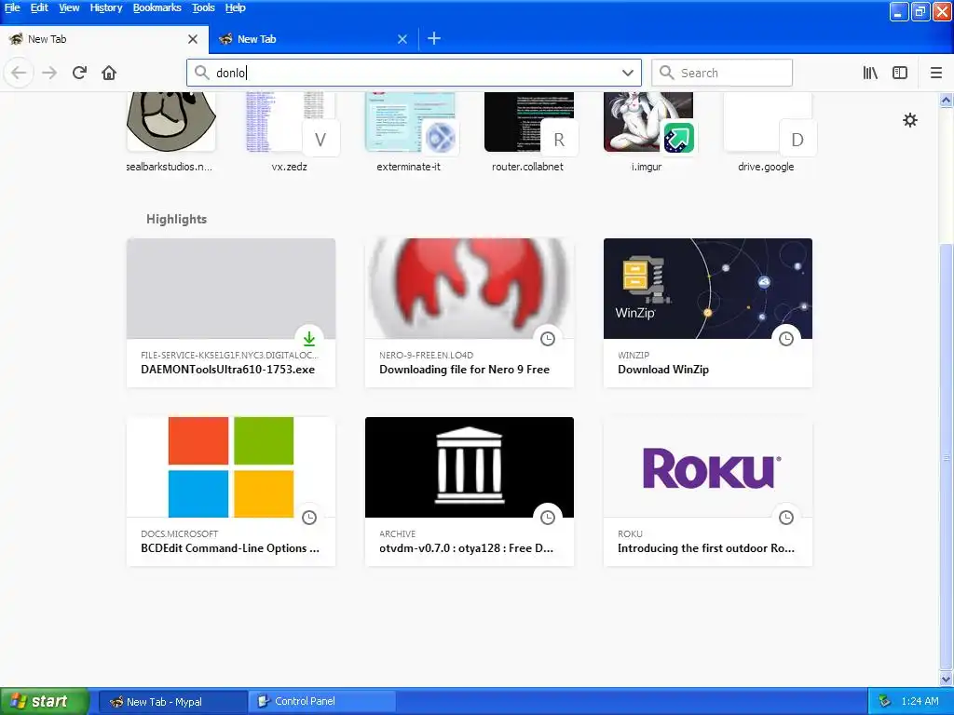Viewport: 954px width, 715px height.
Task: Open a new tab with plus button
Action: (434, 39)
